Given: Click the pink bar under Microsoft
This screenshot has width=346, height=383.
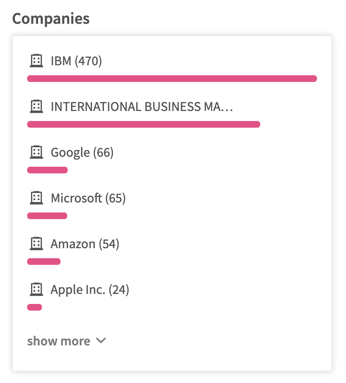Looking at the screenshot, I should coord(47,216).
